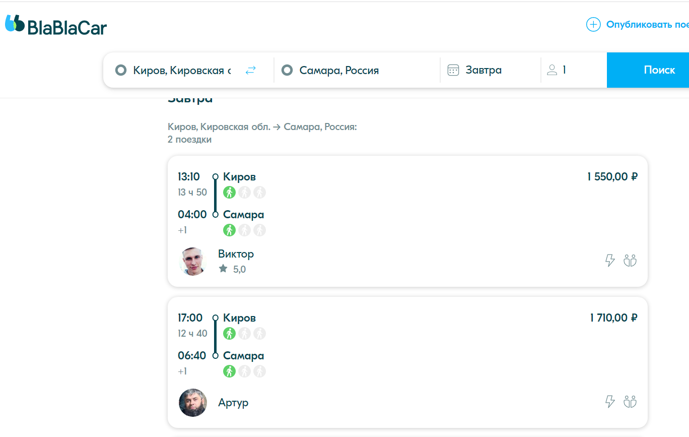Open the passenger number selector
Image resolution: width=689 pixels, height=437 pixels.
tap(564, 71)
